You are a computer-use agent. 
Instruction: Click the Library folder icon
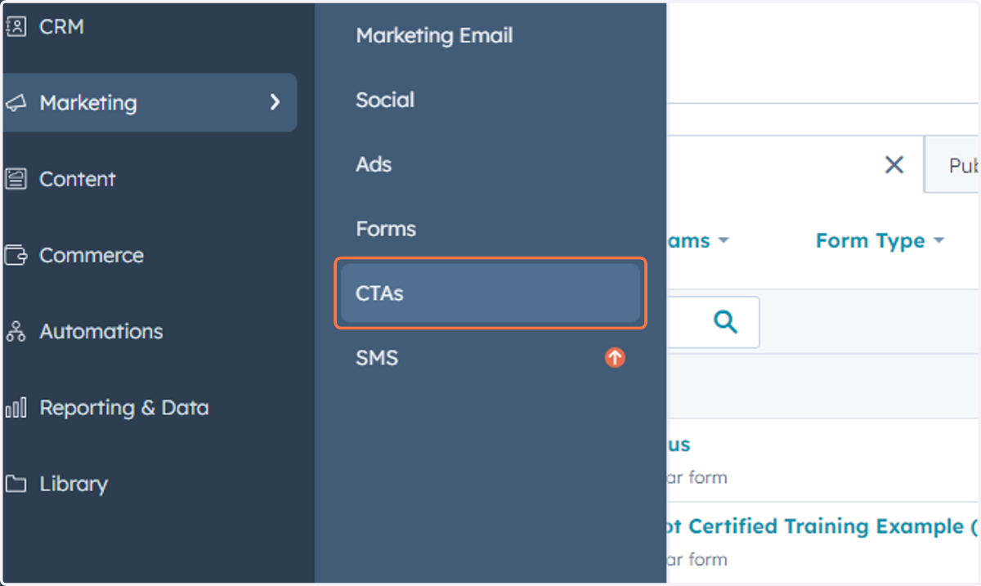[x=16, y=483]
